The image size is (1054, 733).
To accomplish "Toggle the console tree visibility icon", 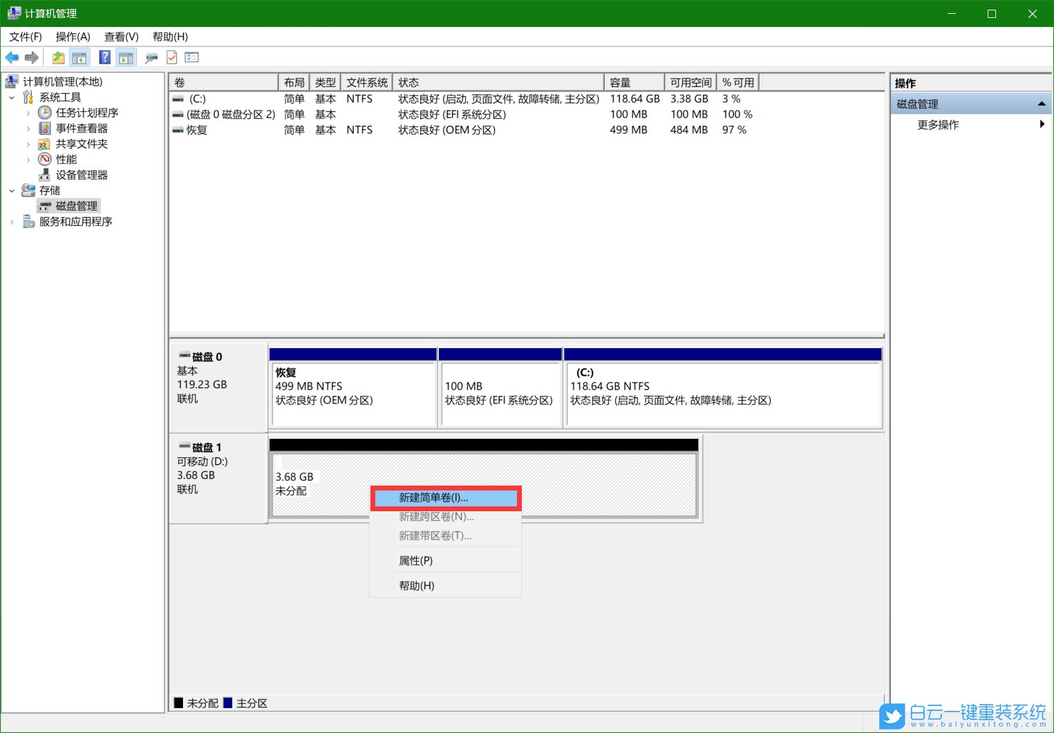I will pos(79,57).
